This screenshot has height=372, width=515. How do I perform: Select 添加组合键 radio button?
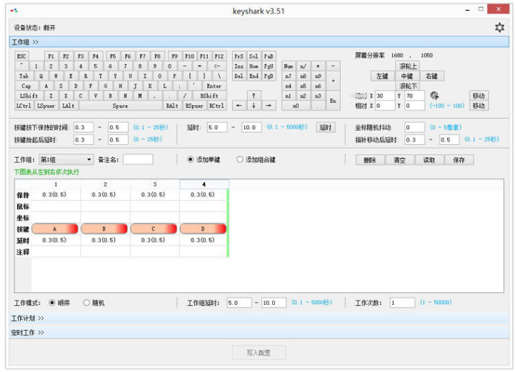(240, 159)
